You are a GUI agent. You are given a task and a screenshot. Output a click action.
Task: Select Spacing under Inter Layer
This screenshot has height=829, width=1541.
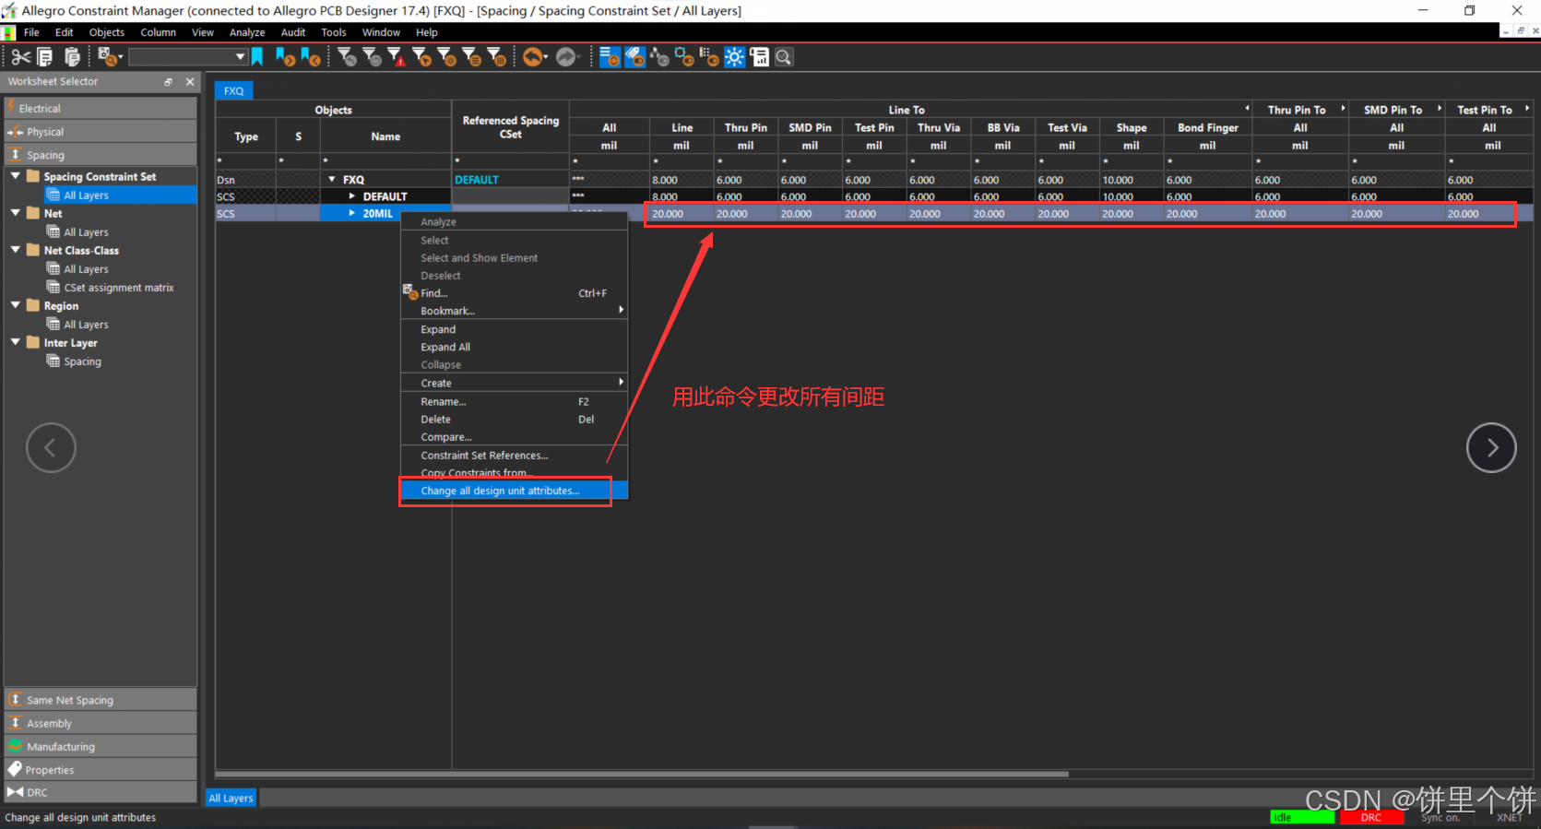pyautogui.click(x=82, y=361)
